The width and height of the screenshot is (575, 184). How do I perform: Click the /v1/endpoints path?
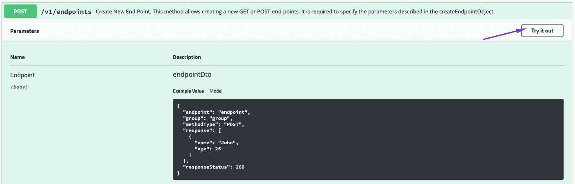pos(66,12)
